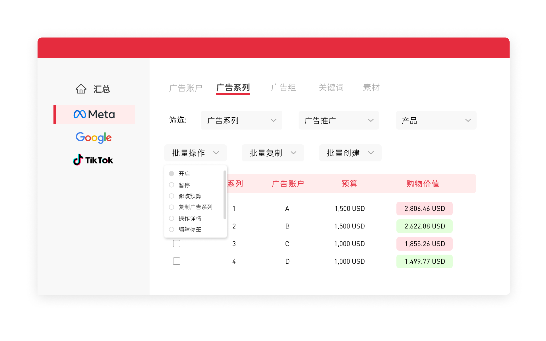Open the 产品 filter dropdown
This screenshot has width=546, height=341.
[436, 120]
